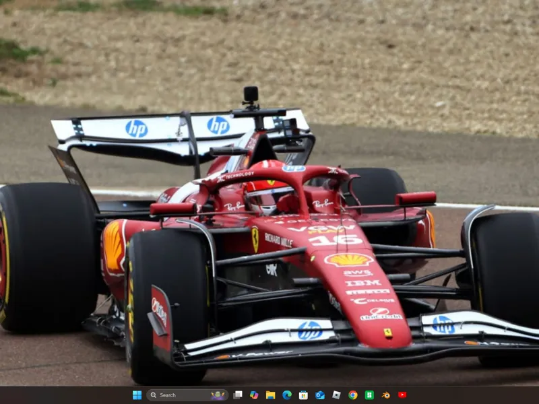Launch Roblox from the taskbar
The height and width of the screenshot is (404, 539).
coord(336,395)
